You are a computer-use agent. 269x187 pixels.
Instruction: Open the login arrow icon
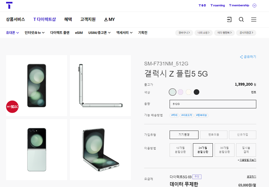tap(229, 19)
